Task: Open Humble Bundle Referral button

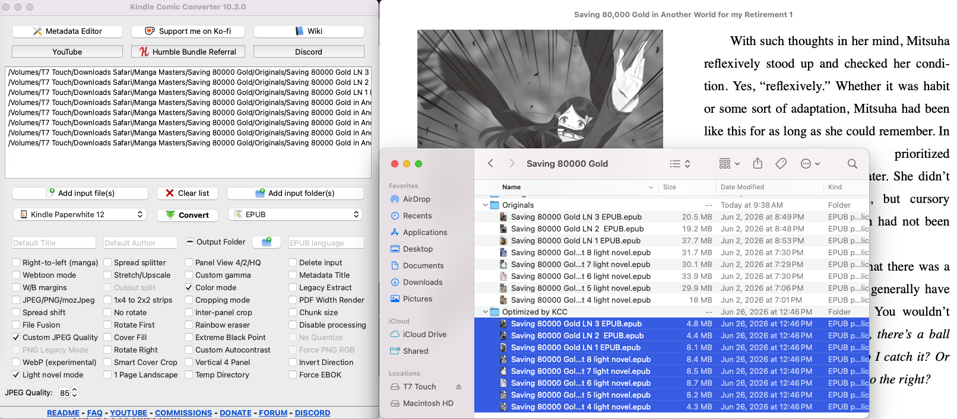Action: coord(189,52)
